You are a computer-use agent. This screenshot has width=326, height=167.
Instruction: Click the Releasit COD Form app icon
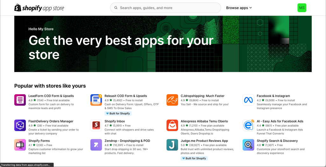tap(96, 100)
